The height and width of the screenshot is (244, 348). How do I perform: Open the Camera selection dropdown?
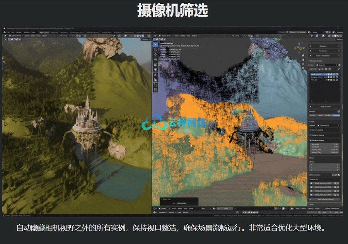click(328, 126)
